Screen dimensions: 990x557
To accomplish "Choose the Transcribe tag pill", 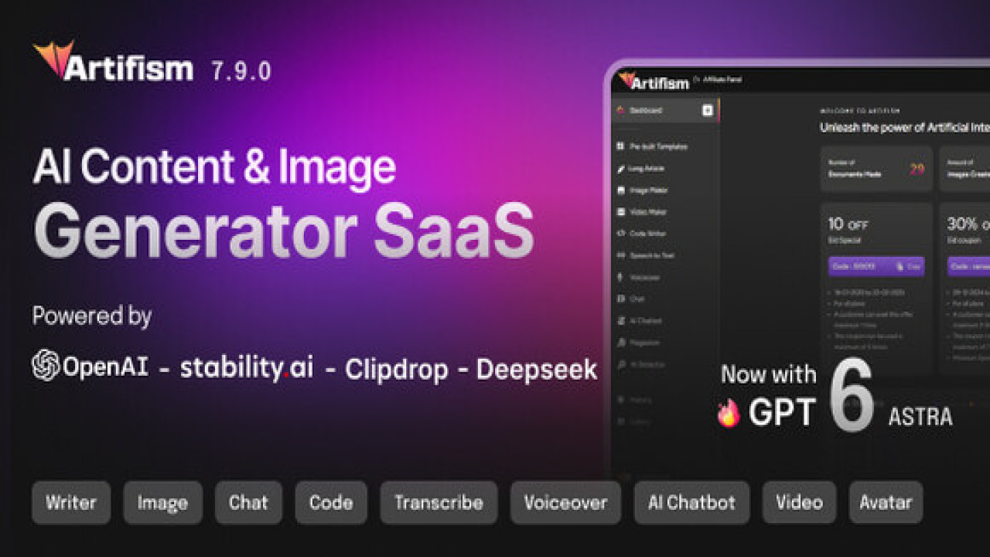I will pos(439,503).
